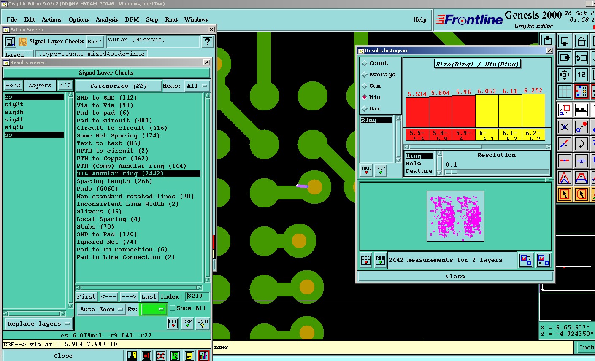
Task: Click the UNDO icon in Results viewer
Action: (203, 323)
